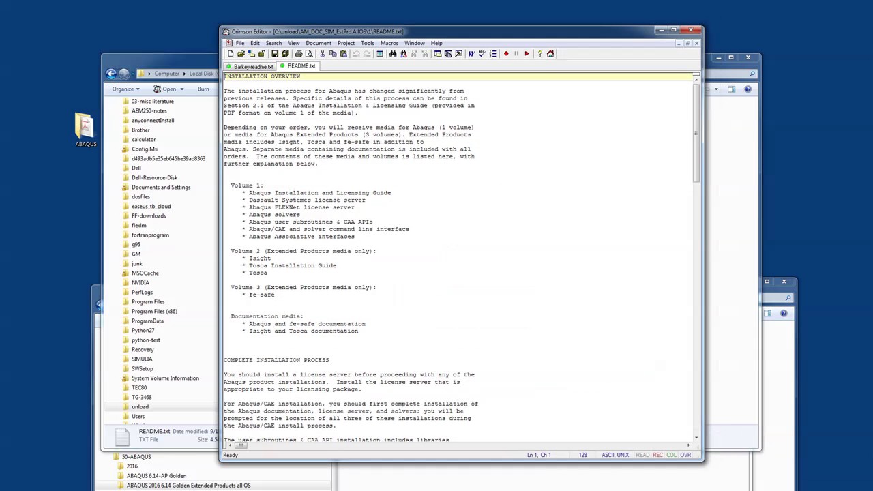Click the Find binoculars icon

pos(393,53)
